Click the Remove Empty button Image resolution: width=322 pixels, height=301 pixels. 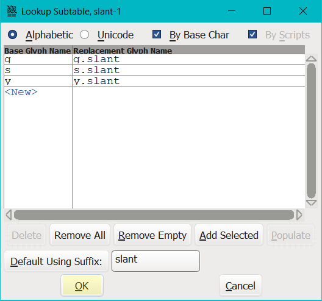coord(152,235)
